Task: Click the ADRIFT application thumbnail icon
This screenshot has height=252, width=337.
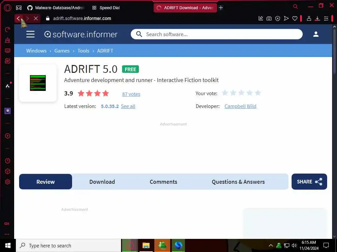Action: [38, 83]
